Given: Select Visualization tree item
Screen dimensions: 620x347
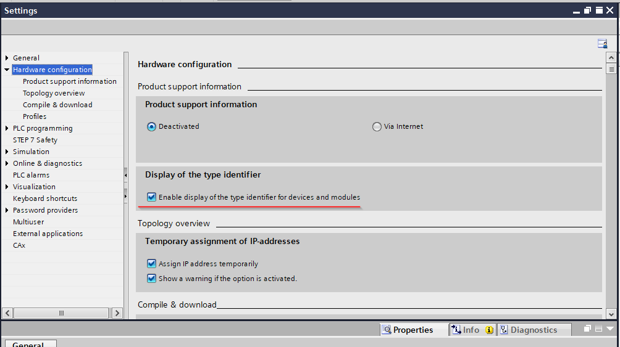Looking at the screenshot, I should [34, 187].
